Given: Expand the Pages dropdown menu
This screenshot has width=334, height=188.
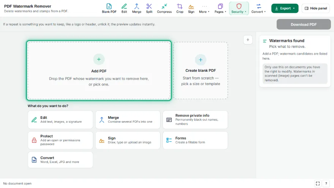Looking at the screenshot, I should tap(220, 8).
